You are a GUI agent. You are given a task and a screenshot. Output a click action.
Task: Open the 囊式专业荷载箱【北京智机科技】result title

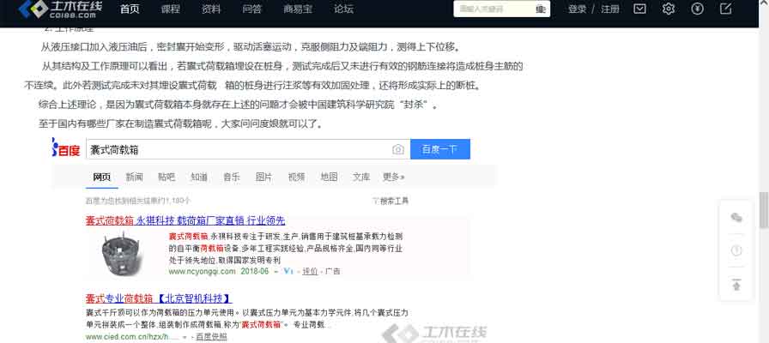[x=159, y=298]
